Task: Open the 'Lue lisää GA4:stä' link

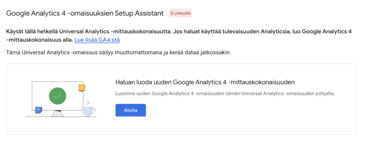Action: (97, 40)
